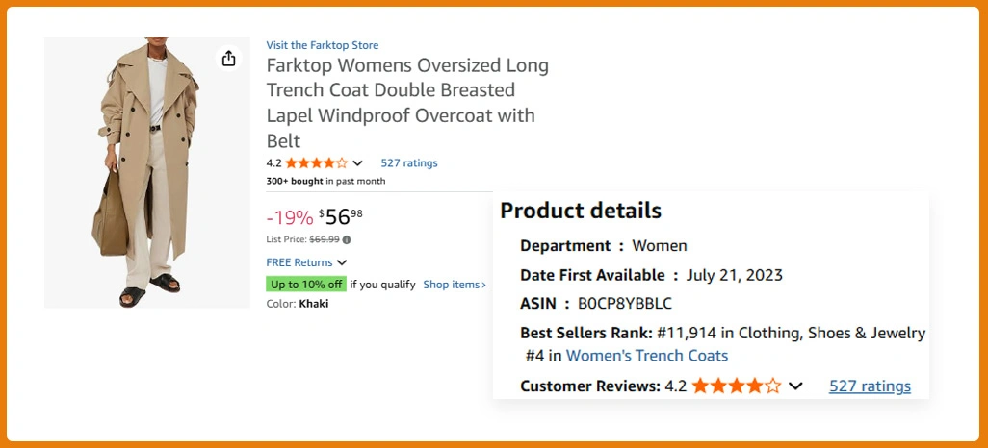Open 527 ratings link under product title
This screenshot has width=988, height=448.
coord(408,163)
